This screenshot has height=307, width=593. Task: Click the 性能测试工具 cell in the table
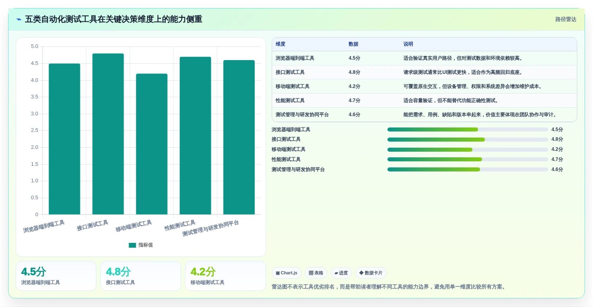(290, 100)
